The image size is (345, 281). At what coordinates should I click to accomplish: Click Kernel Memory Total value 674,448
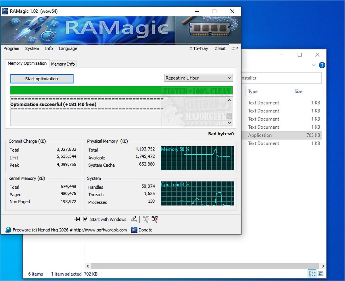tap(68, 186)
